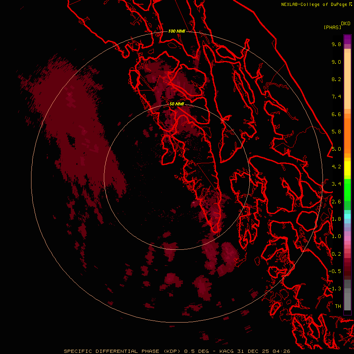Click the 9.0 legend value
This screenshot has height=354, width=354.
(336, 62)
